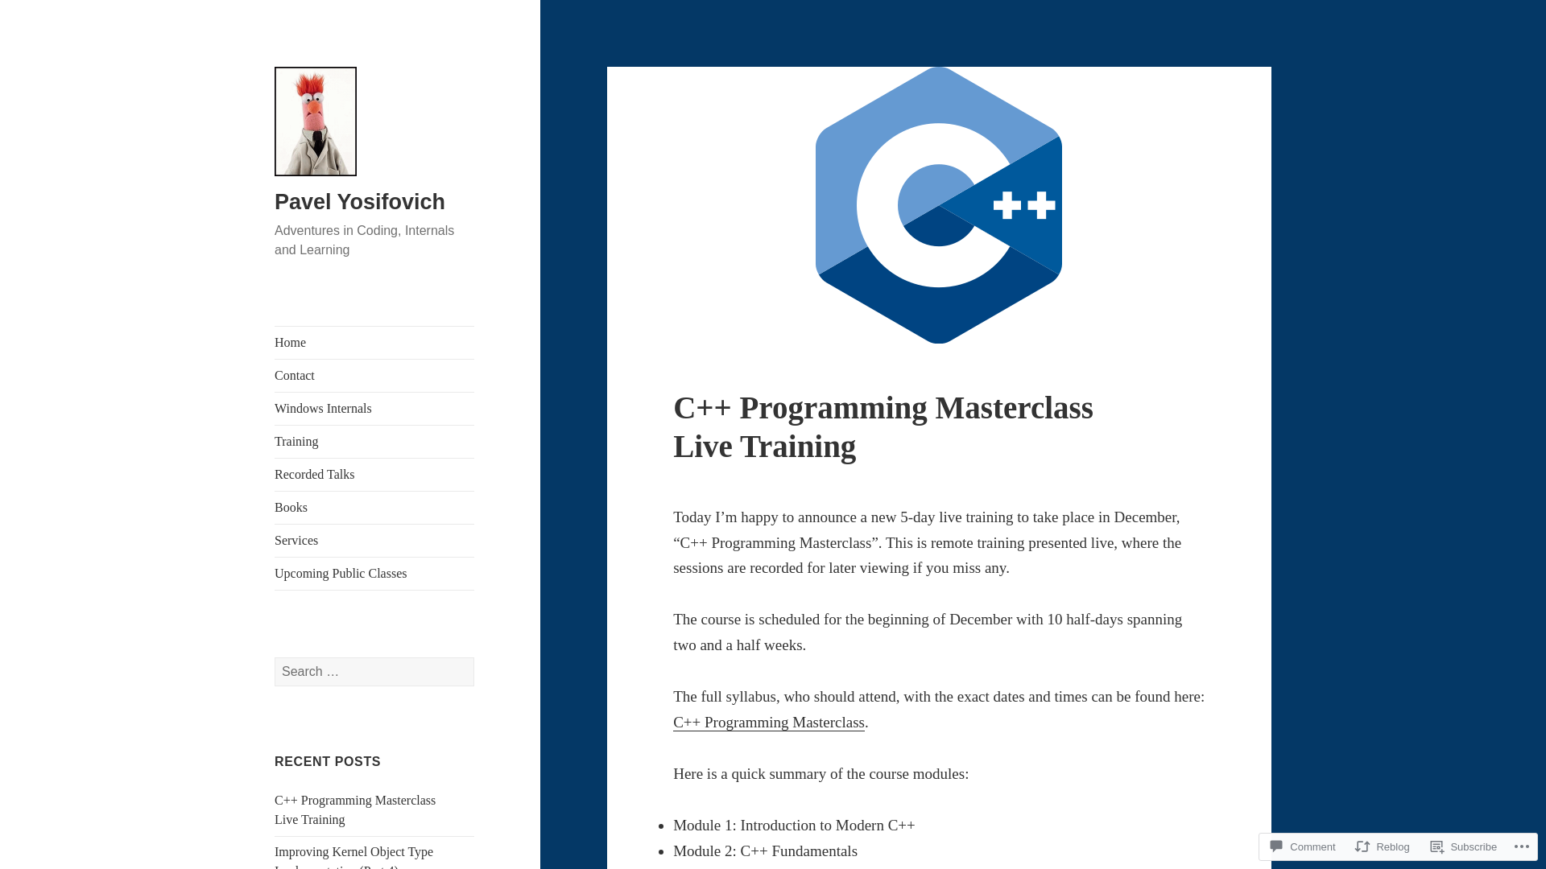Click the C++ Programming Masterclass link
Viewport: 1546px width, 869px height.
[x=769, y=723]
